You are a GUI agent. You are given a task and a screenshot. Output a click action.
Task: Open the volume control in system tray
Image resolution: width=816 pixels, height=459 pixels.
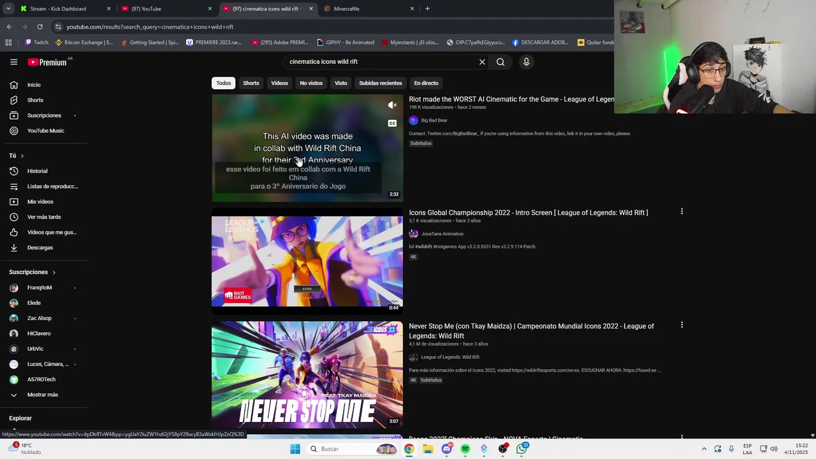pos(774,449)
